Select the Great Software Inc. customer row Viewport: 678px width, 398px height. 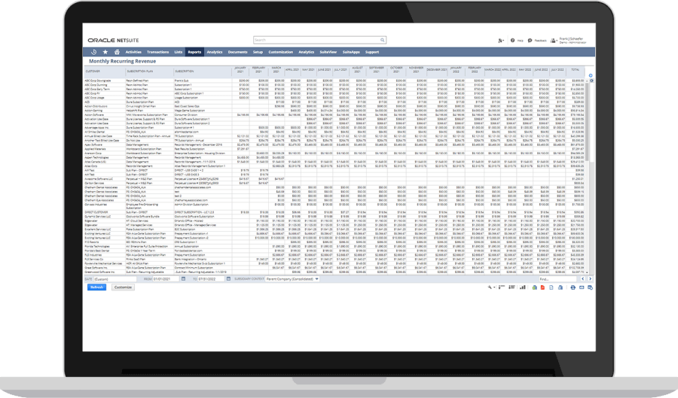click(334, 268)
